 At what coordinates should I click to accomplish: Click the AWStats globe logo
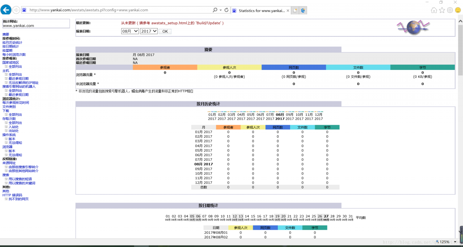[413, 27]
